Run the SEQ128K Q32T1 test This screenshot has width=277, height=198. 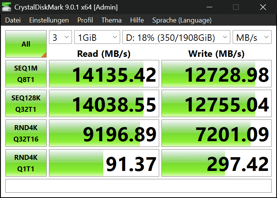[x=26, y=103]
